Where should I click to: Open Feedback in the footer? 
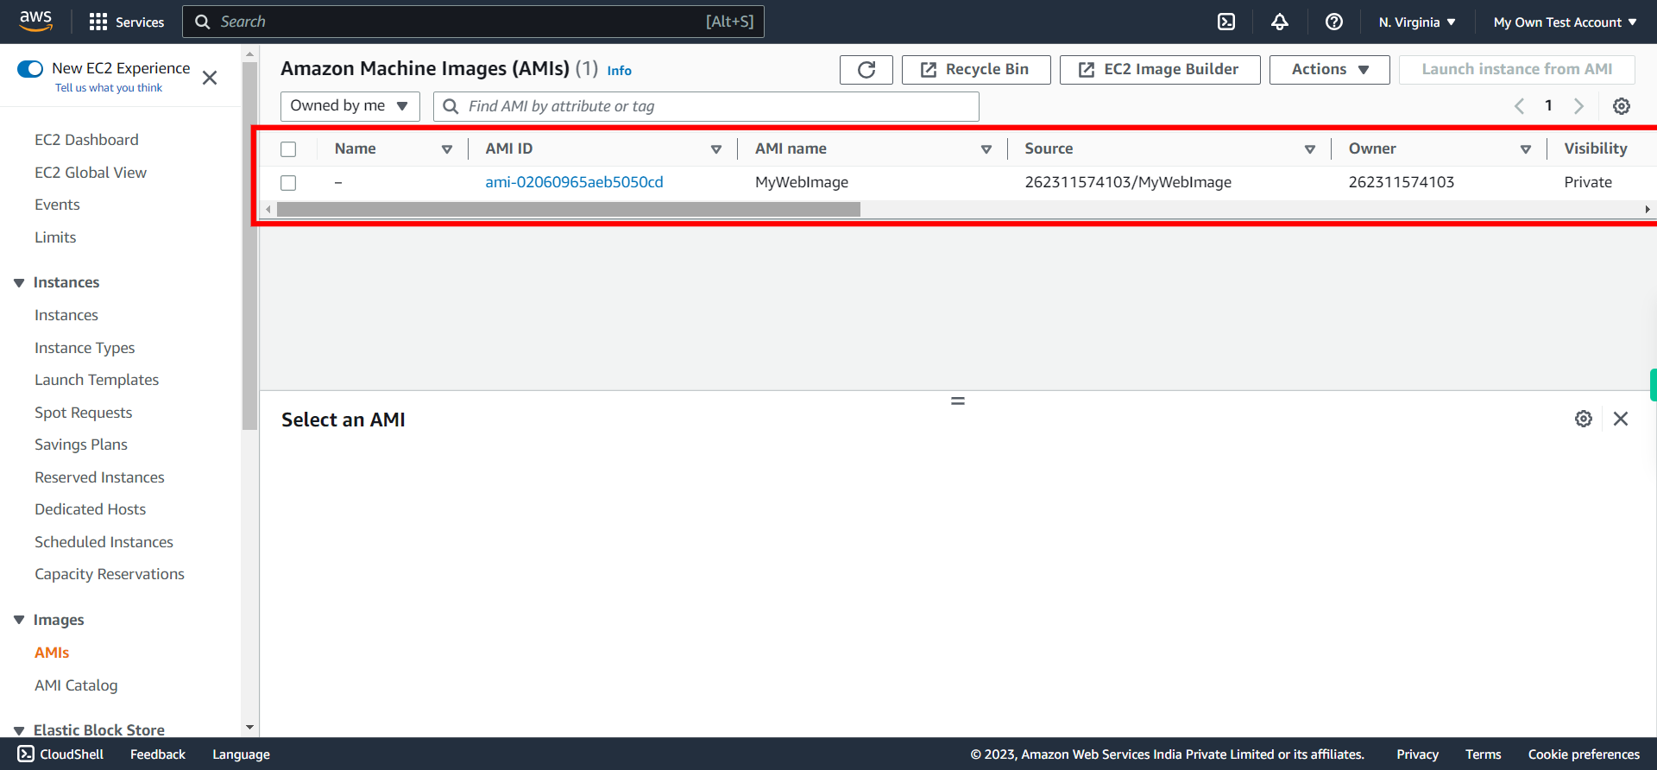tap(158, 754)
